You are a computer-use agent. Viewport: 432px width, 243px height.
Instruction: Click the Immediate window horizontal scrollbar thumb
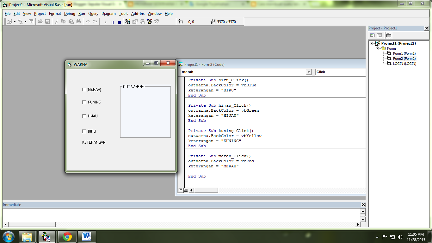[x=32, y=224]
